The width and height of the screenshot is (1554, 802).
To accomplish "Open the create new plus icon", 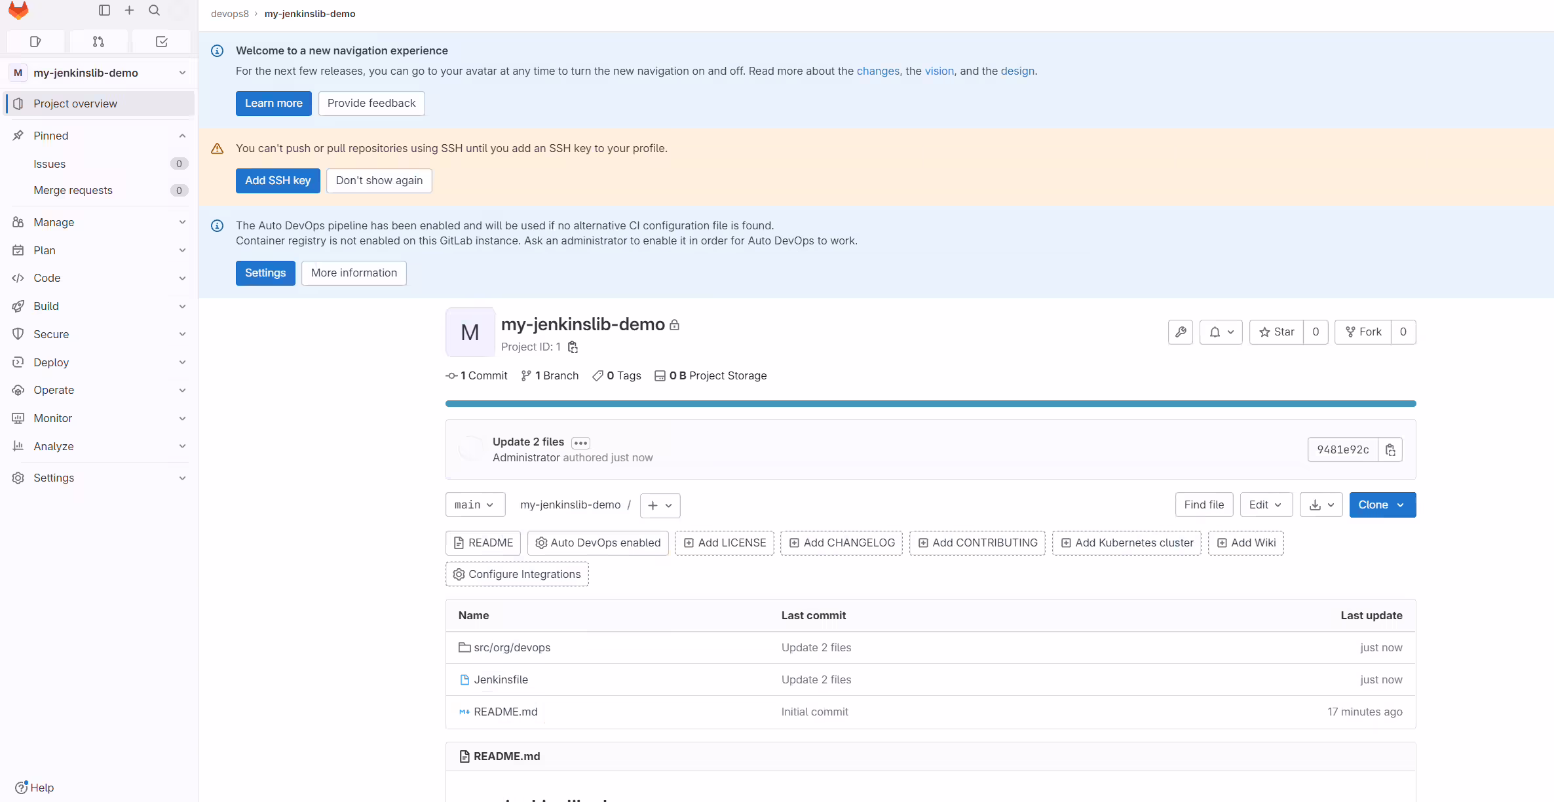I will point(129,10).
